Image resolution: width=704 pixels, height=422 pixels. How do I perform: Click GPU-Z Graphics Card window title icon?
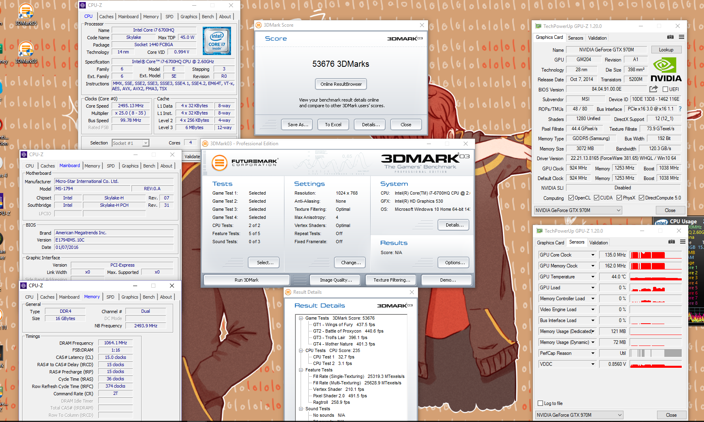click(538, 26)
